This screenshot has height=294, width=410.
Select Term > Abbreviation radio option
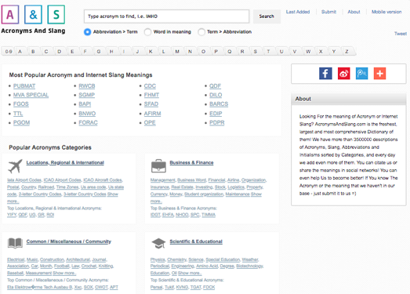[201, 32]
